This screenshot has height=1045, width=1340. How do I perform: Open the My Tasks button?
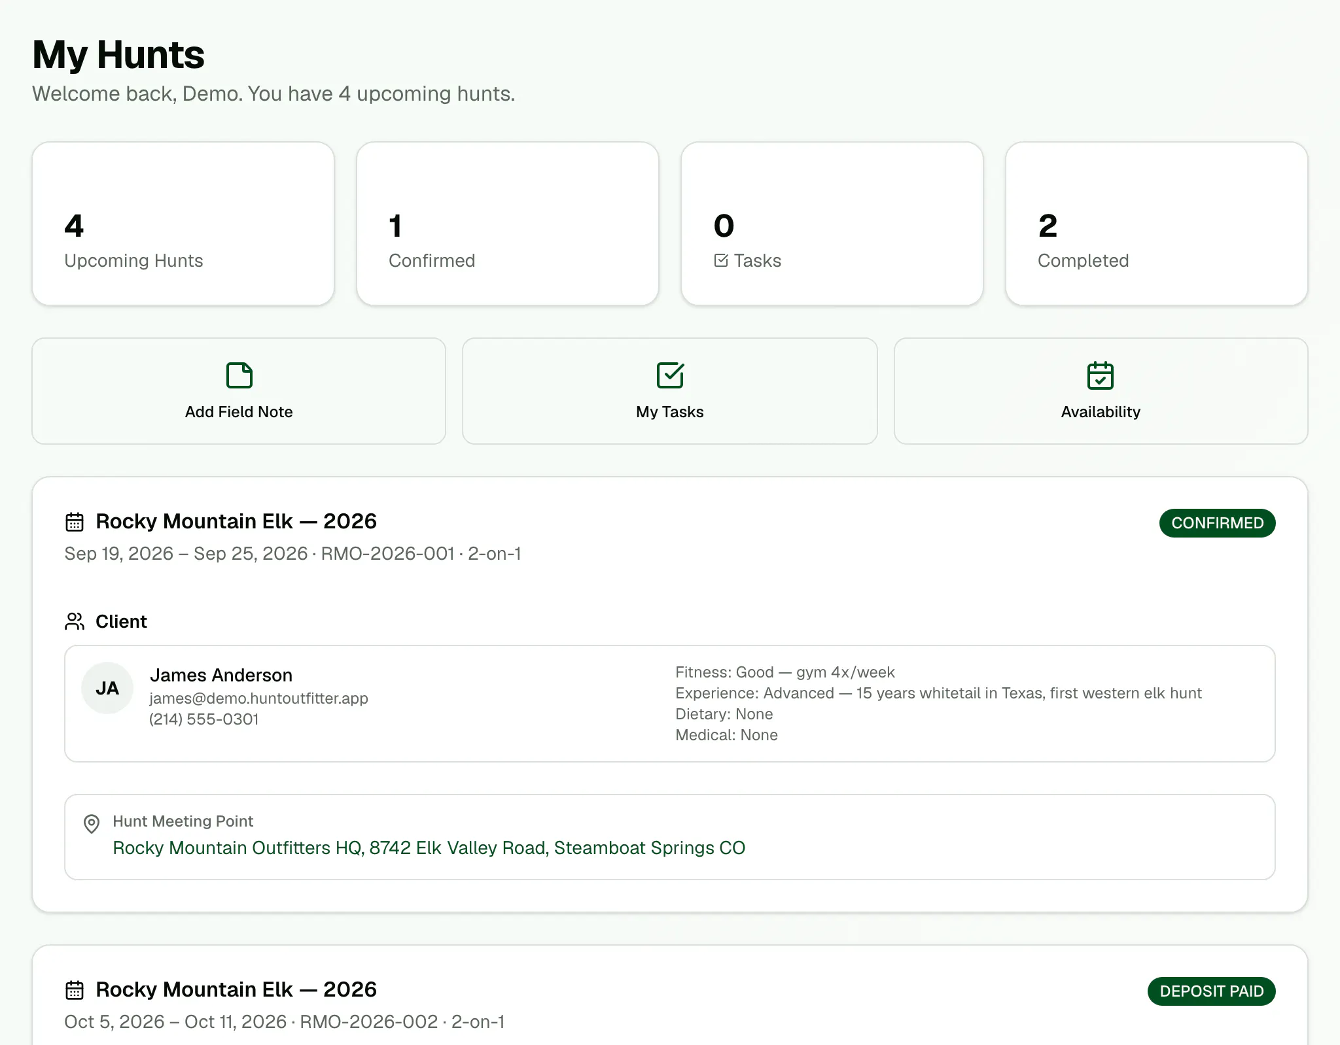(x=670, y=391)
